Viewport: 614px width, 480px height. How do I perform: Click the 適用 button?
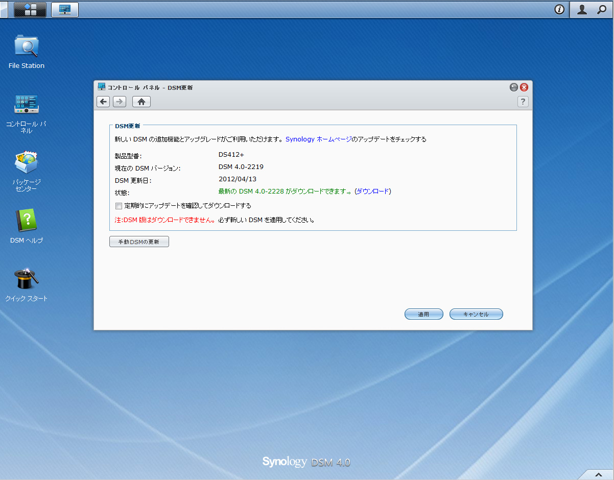click(x=423, y=314)
